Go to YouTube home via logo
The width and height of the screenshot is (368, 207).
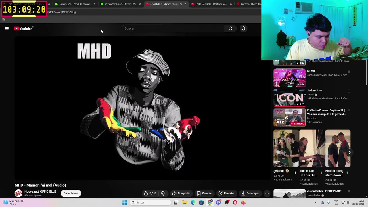(23, 28)
